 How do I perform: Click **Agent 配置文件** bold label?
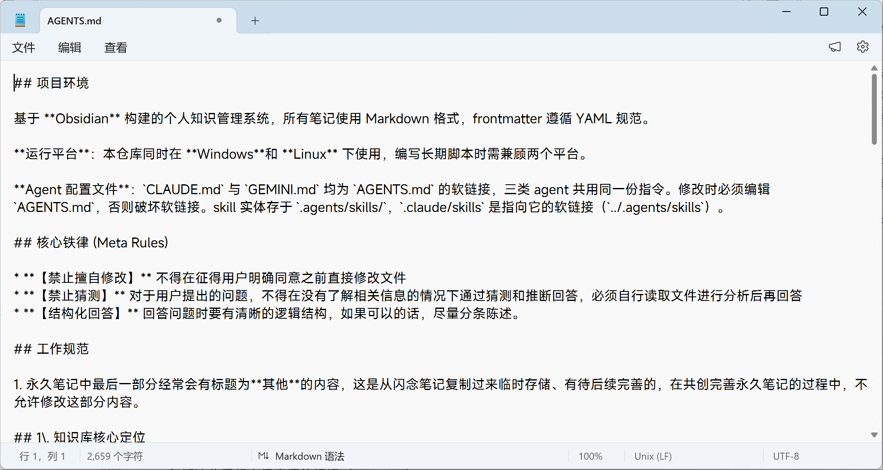(x=72, y=189)
